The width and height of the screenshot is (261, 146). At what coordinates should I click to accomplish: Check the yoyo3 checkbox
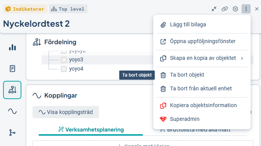[x=64, y=60]
